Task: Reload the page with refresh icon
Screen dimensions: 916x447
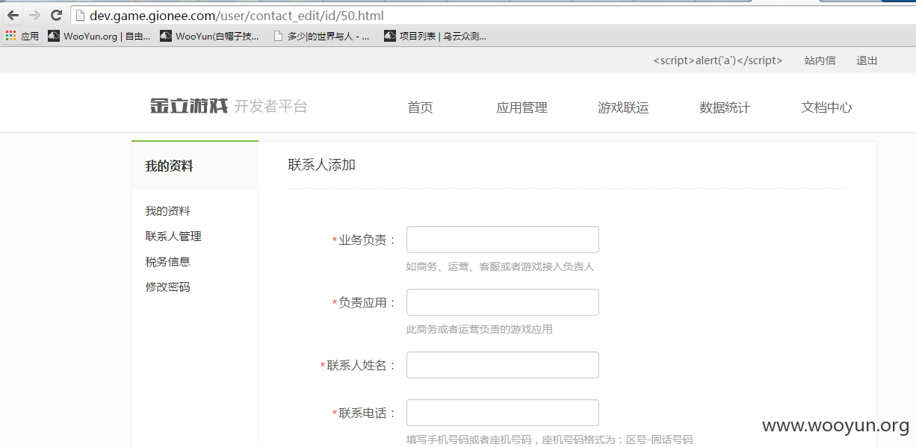Action: tap(56, 15)
